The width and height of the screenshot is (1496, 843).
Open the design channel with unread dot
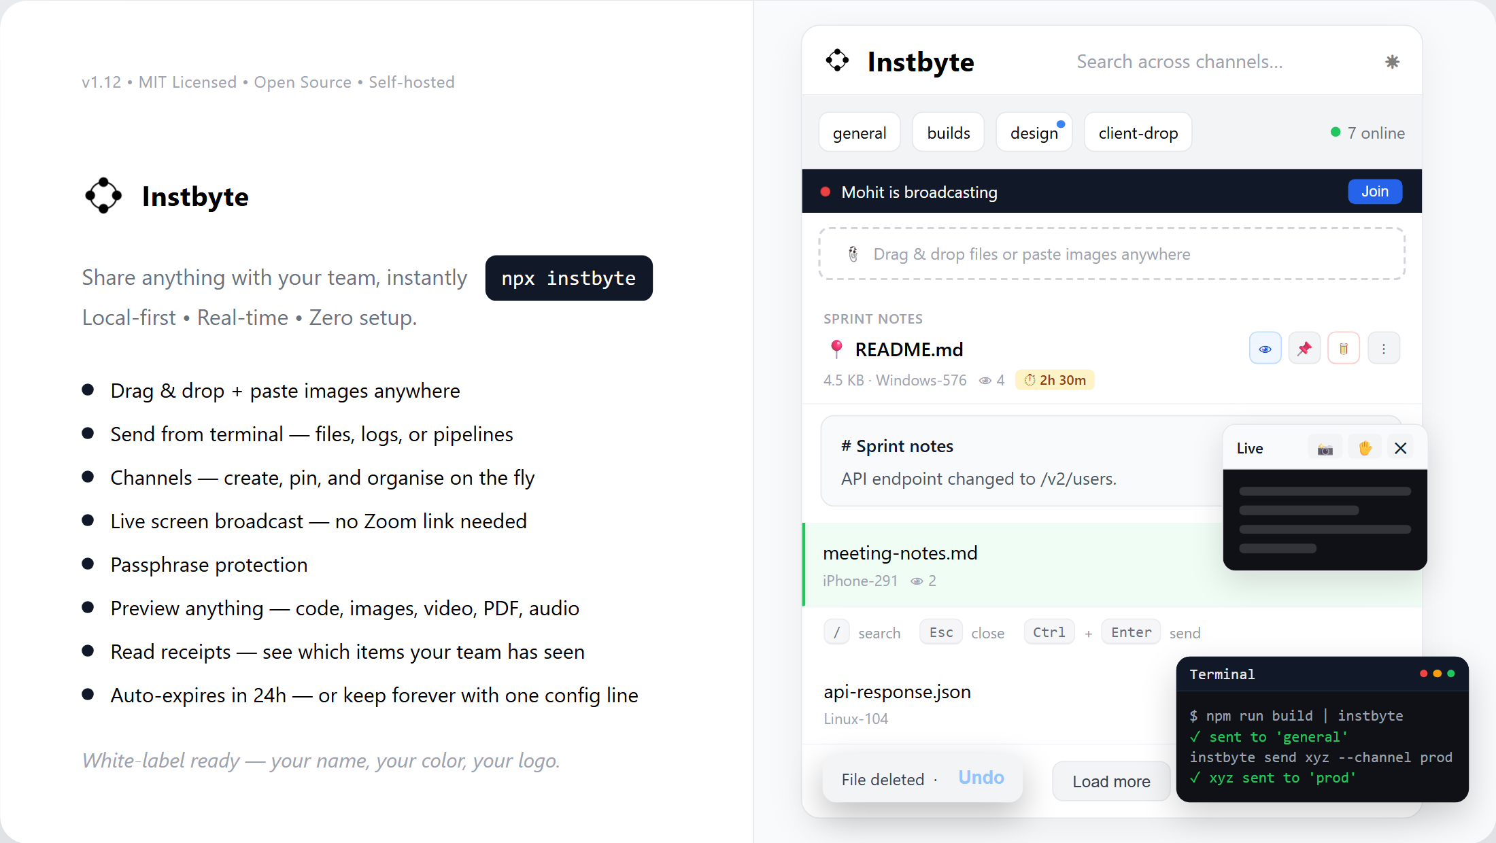[1034, 133]
